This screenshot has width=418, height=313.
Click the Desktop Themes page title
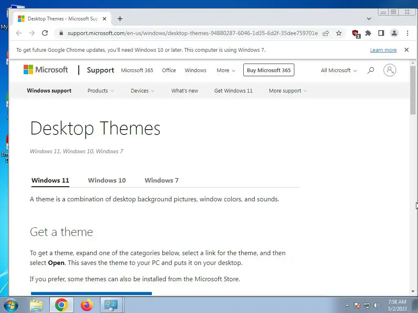95,128
